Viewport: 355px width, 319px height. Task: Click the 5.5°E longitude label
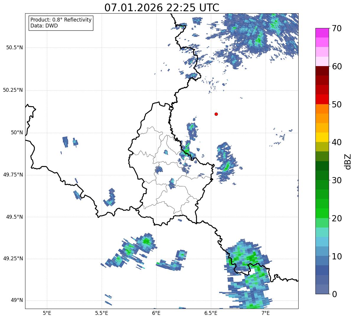point(102,313)
